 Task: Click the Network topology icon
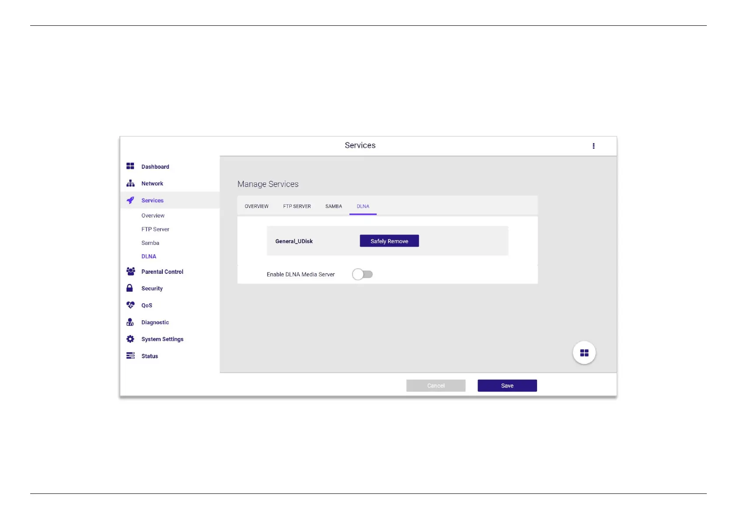coord(130,183)
